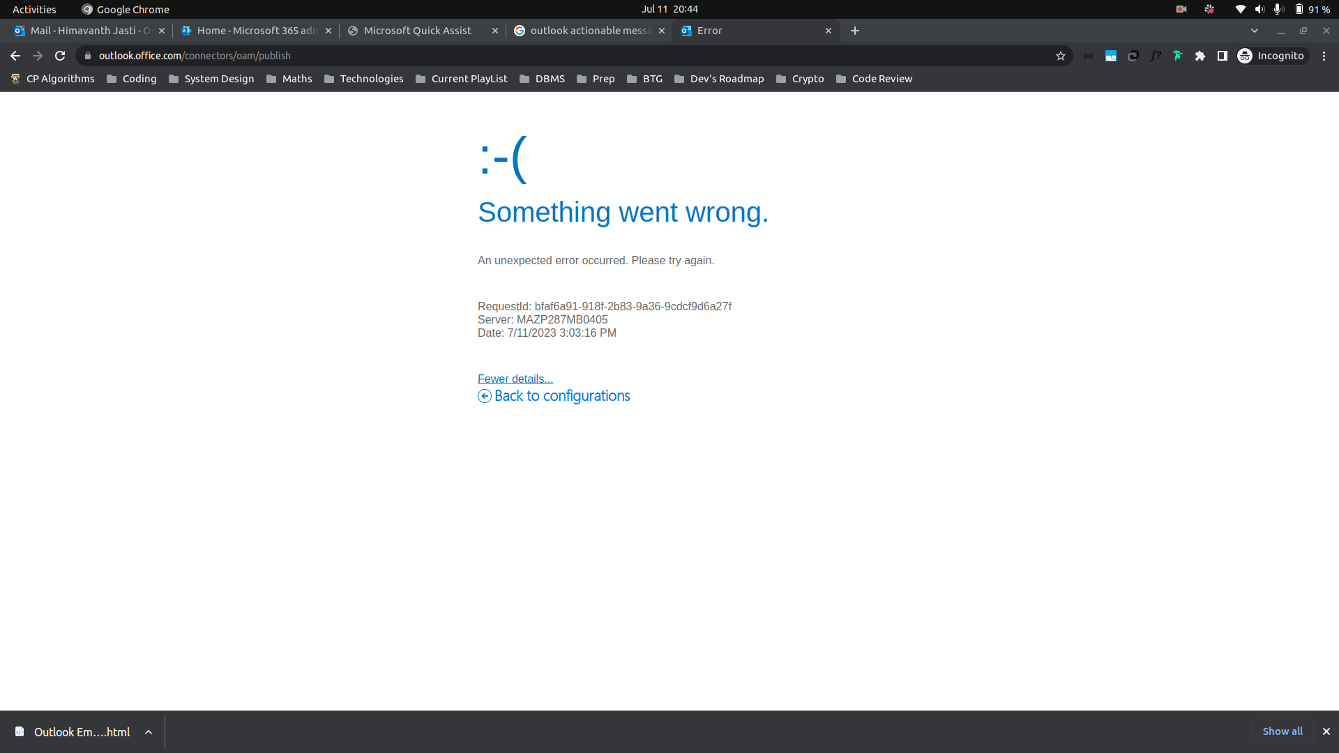Screen dimensions: 1339x753
Task: Click the site security padlock icon
Action: pyautogui.click(x=87, y=56)
